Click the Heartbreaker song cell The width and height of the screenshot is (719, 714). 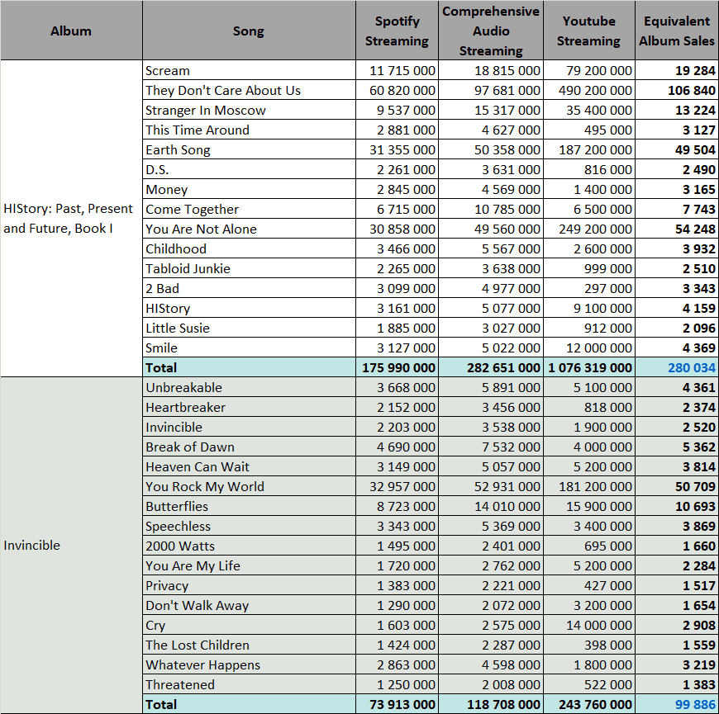[249, 407]
